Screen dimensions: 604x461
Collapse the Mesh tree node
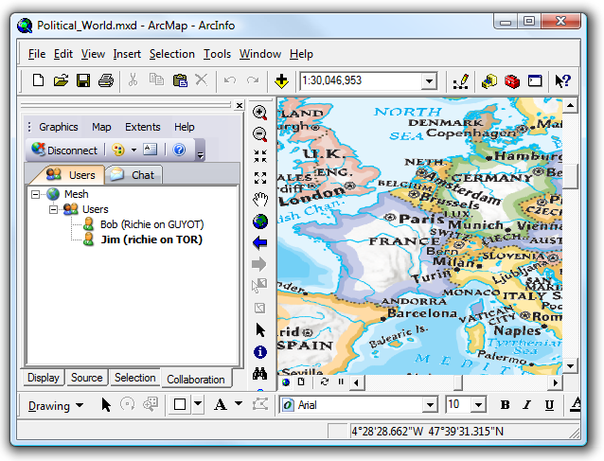point(35,194)
